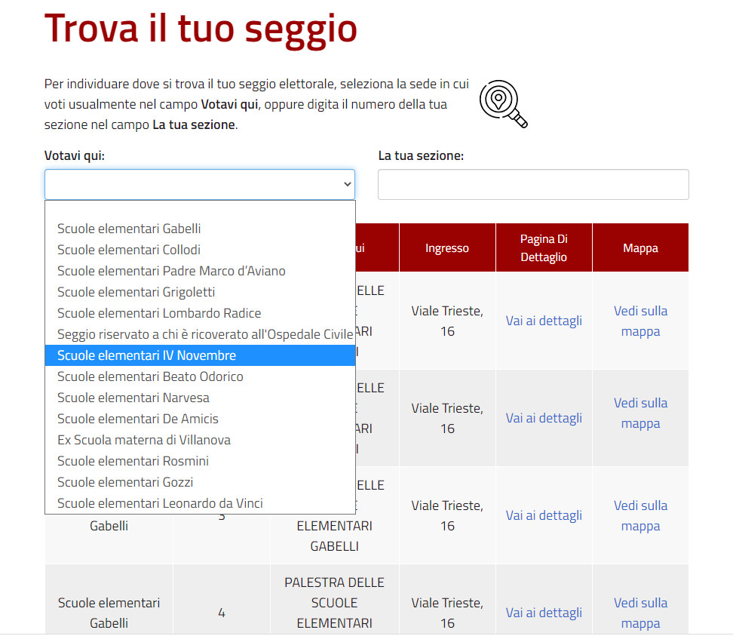This screenshot has width=733, height=636.
Task: Open Vedi sulla mappa in second row
Action: [x=640, y=413]
